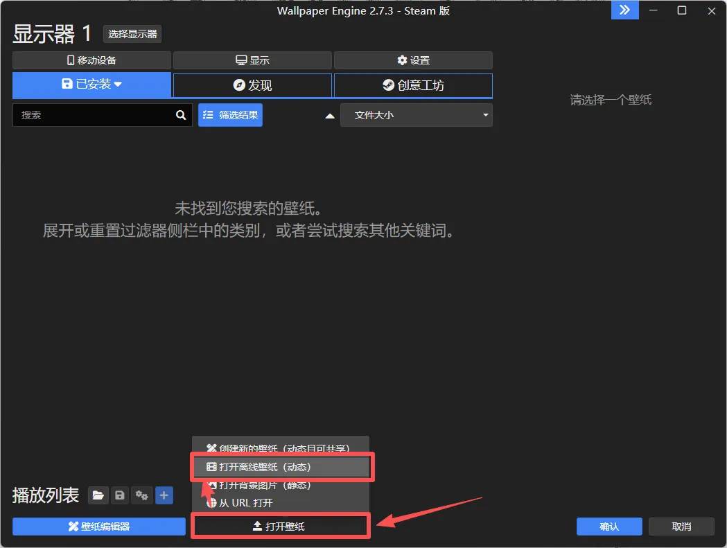
Task: Launch the 壁纸编辑器 button
Action: coord(99,527)
